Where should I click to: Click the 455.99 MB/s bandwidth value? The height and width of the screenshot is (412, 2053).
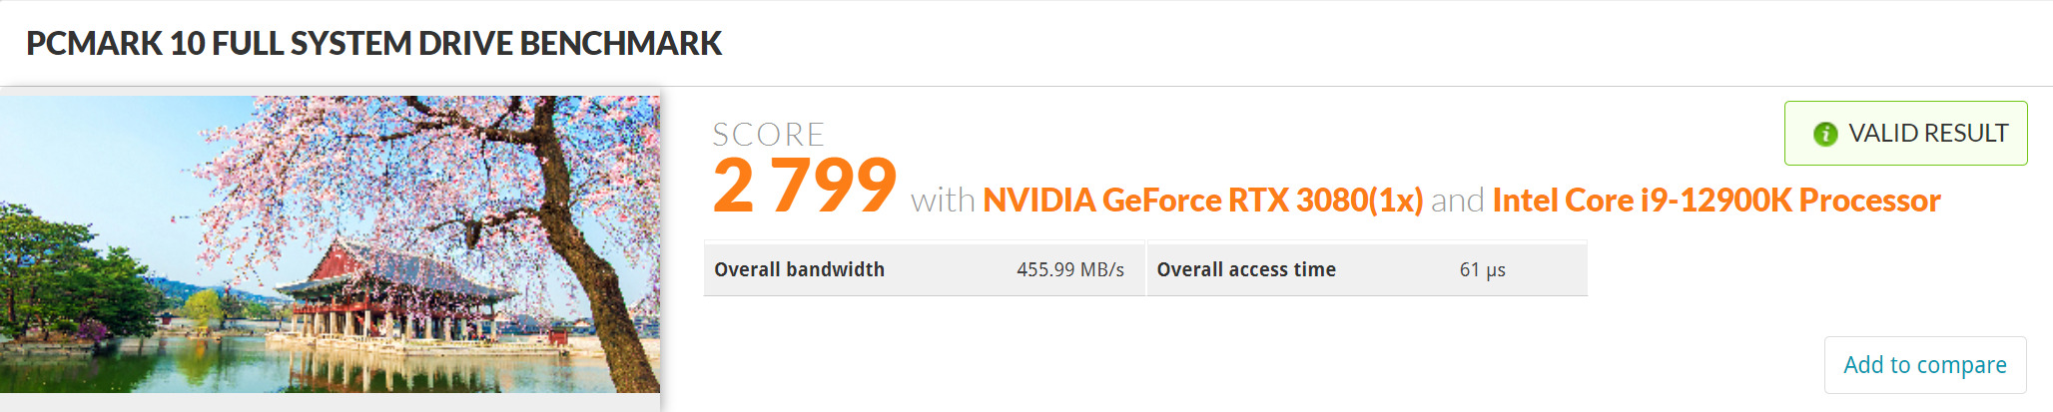tap(1069, 269)
